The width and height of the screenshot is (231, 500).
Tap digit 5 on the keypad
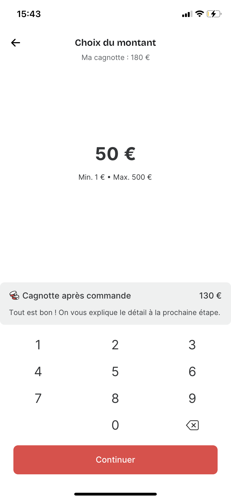point(115,372)
